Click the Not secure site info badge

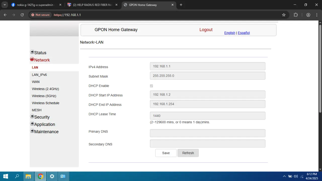[41, 15]
